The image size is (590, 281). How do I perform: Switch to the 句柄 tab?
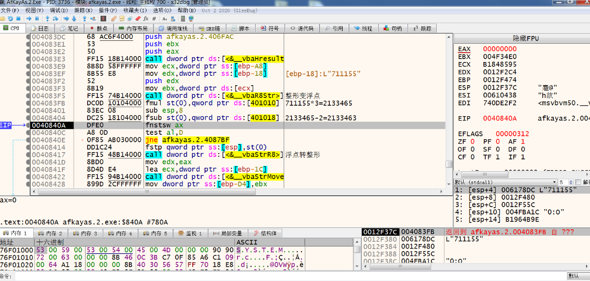click(x=392, y=28)
